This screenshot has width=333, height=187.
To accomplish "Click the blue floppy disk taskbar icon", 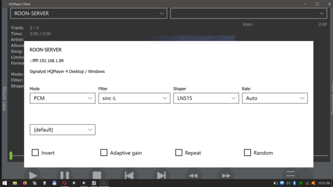I will point(55,183).
